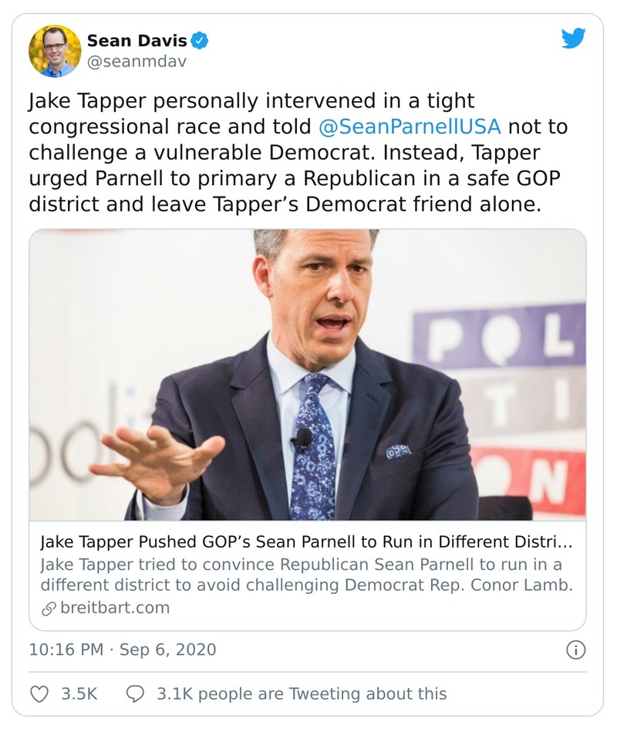
Task: Visit the breitbart.com domain link
Action: click(114, 608)
